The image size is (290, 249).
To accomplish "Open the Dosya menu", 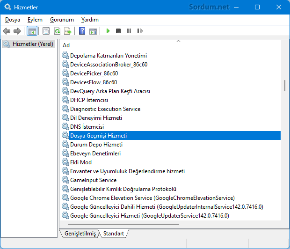I will 13,20.
